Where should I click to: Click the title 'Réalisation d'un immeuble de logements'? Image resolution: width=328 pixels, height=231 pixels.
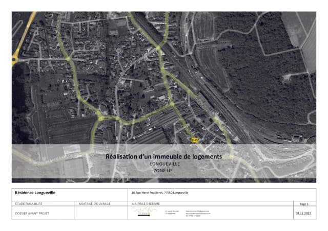pos(163,156)
